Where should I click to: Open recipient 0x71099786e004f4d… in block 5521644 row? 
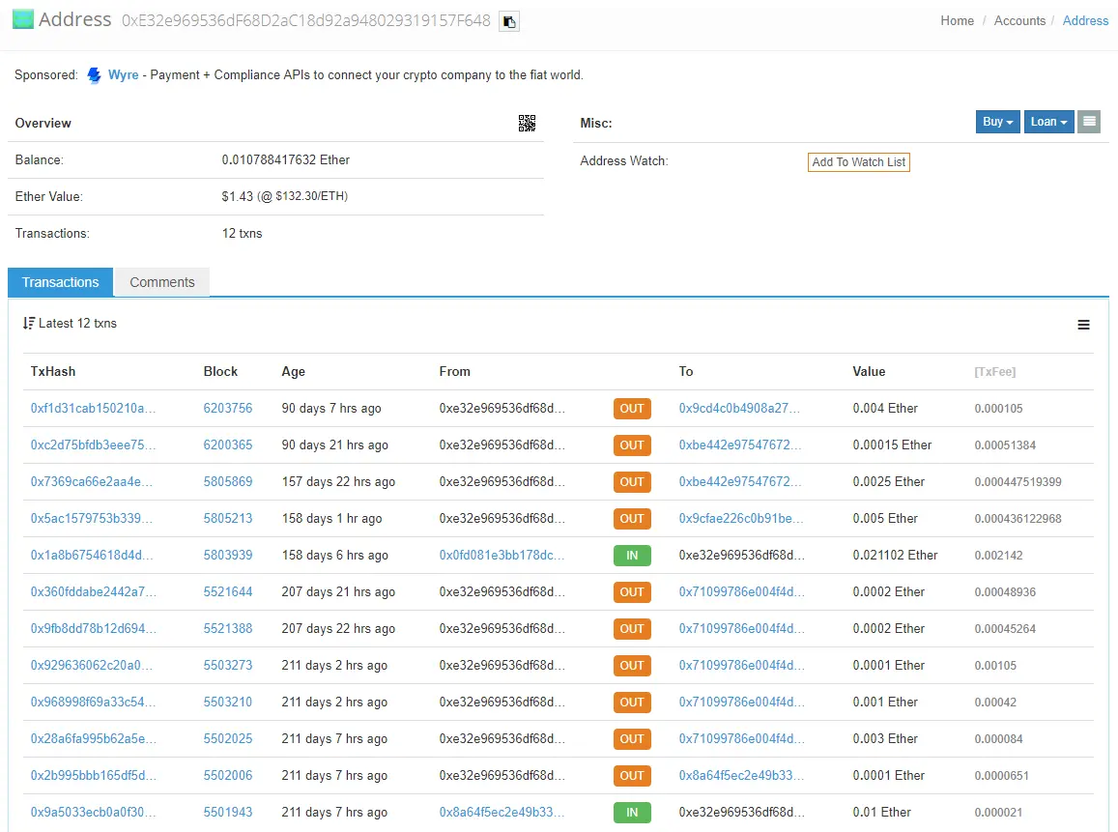coord(741,591)
